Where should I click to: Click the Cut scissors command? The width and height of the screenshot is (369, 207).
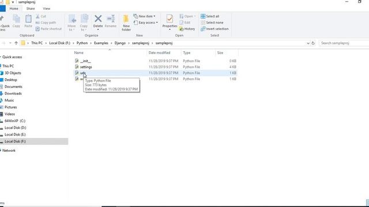[41, 16]
